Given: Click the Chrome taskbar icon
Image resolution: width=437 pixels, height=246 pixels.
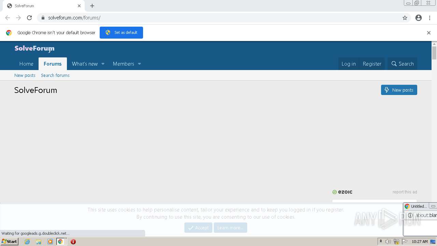Looking at the screenshot, I should (x=60, y=242).
